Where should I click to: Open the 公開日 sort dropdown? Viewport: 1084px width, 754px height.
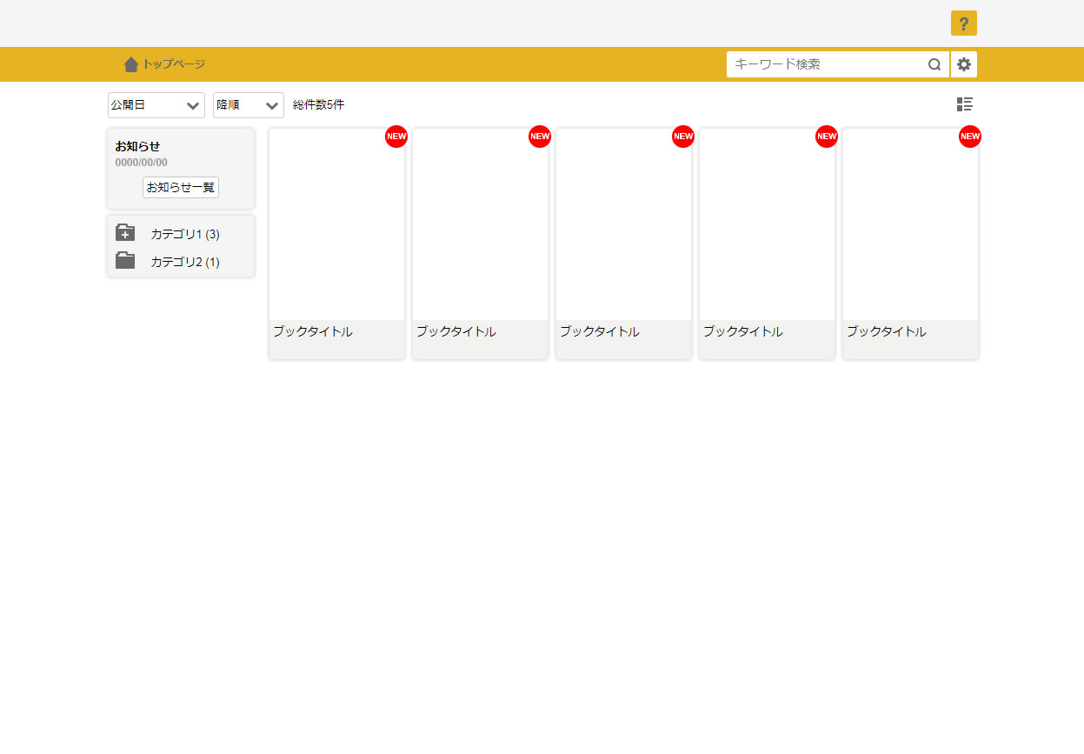156,105
